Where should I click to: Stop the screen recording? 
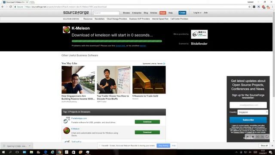click(253, 136)
